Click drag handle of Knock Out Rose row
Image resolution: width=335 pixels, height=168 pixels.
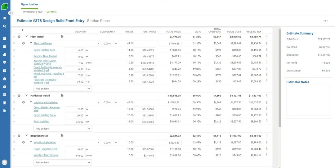pyautogui.click(x=14, y=75)
